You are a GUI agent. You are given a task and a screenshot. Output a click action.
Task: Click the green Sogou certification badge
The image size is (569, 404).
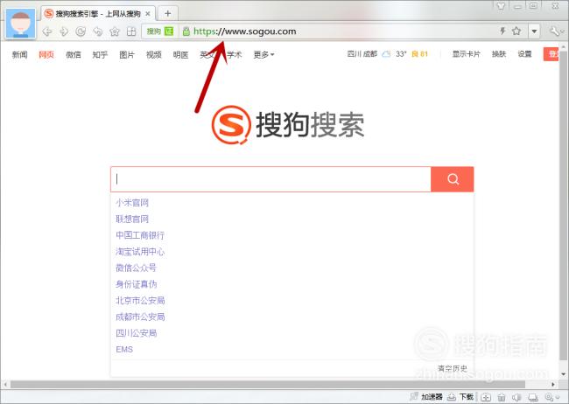pos(160,31)
